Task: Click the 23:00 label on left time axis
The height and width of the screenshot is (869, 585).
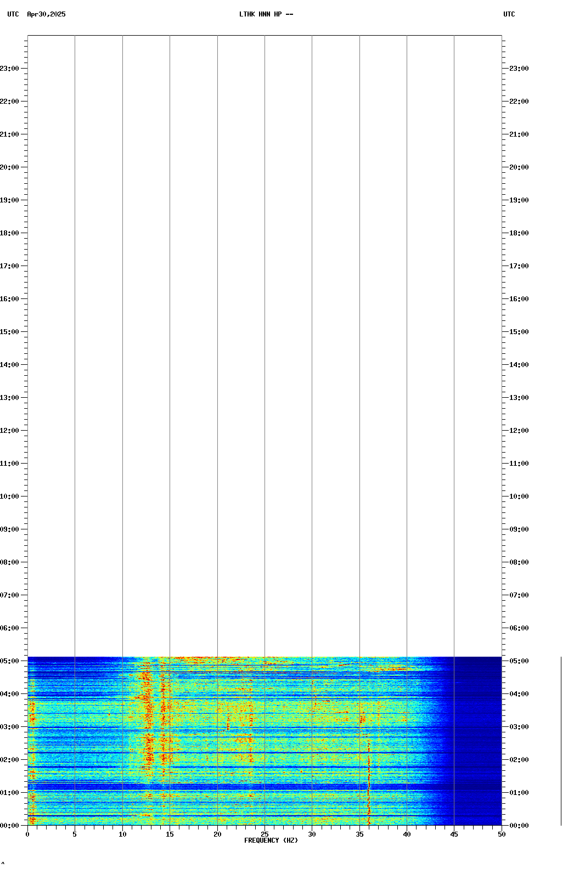Action: (x=9, y=69)
